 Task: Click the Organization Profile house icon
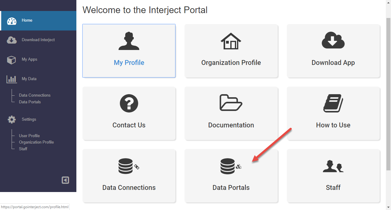point(231,41)
